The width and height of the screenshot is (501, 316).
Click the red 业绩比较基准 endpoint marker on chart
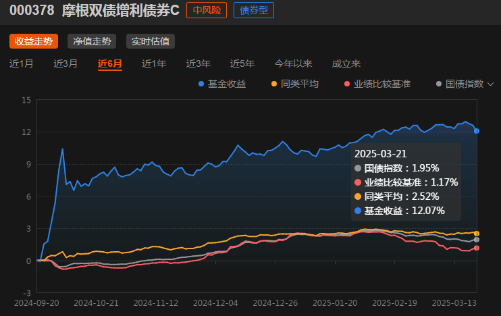tap(477, 248)
